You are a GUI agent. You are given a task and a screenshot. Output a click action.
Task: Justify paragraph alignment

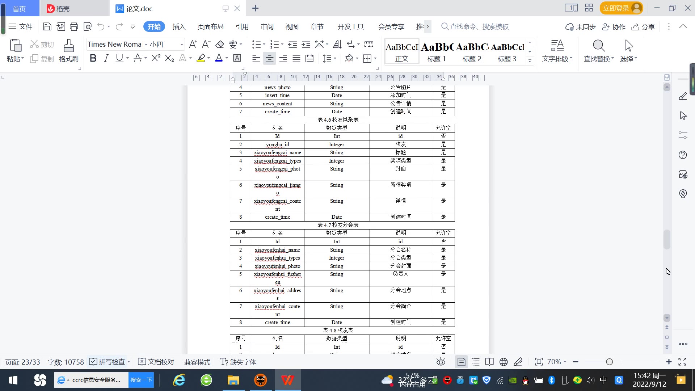pos(296,58)
